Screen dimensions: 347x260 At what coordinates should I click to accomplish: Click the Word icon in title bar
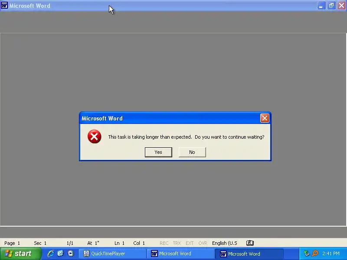[4, 5]
